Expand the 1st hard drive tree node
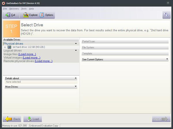 tap(5, 47)
